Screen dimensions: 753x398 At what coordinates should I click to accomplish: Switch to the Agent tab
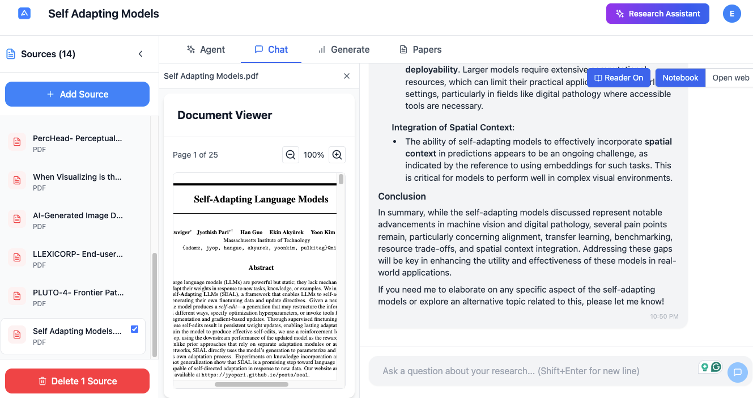tap(206, 49)
